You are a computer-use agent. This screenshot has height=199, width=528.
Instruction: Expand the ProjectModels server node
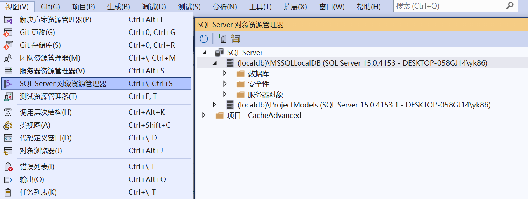pyautogui.click(x=214, y=105)
